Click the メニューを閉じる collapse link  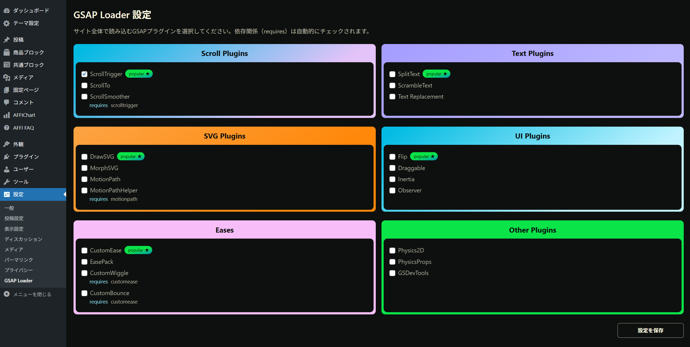[x=32, y=294]
